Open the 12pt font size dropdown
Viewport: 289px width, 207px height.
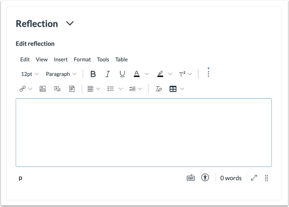[30, 74]
